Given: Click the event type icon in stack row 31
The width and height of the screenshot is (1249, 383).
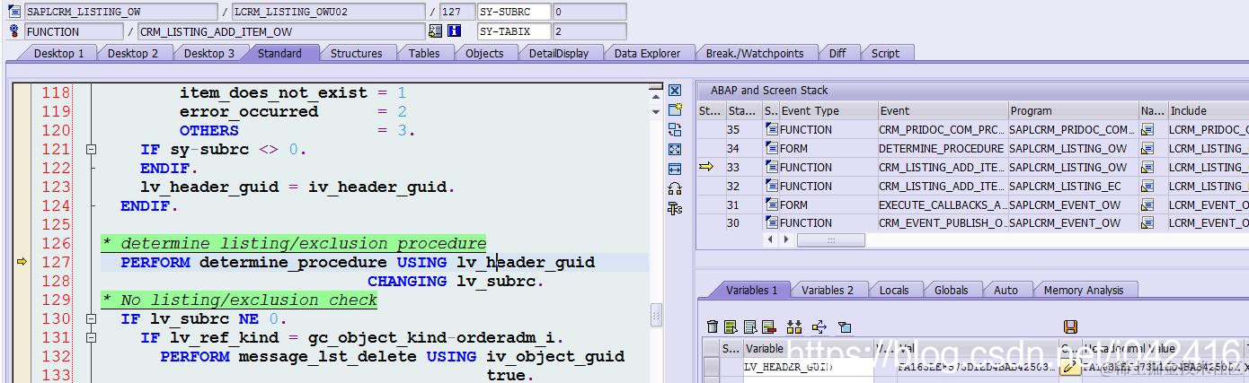Looking at the screenshot, I should pyautogui.click(x=772, y=205).
